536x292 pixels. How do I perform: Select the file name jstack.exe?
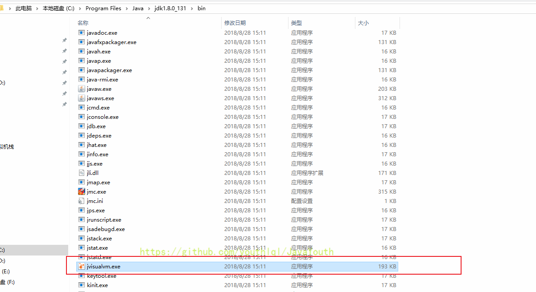click(x=99, y=238)
